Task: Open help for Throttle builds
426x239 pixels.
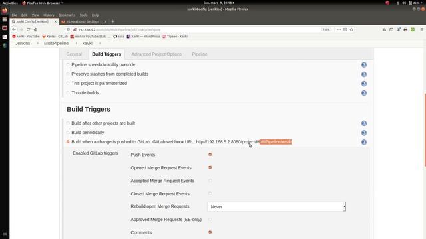Action: pyautogui.click(x=364, y=93)
